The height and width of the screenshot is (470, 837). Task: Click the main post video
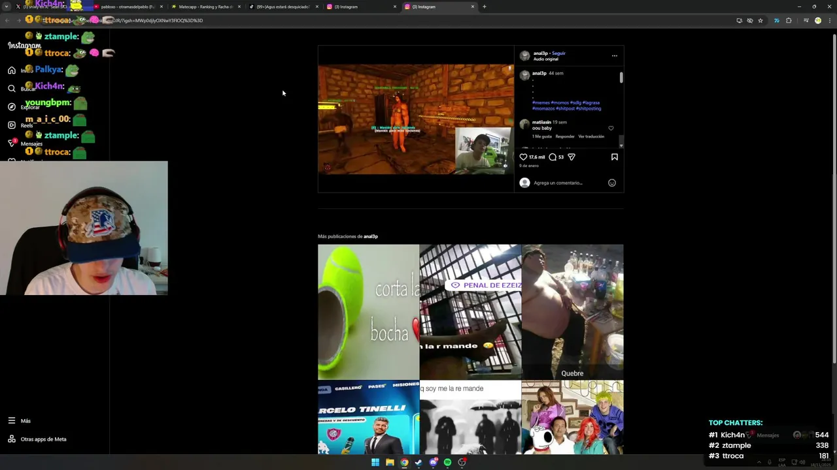(416, 119)
